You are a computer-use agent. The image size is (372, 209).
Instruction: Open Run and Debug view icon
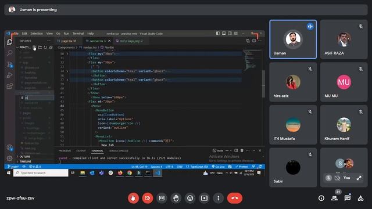point(9,75)
